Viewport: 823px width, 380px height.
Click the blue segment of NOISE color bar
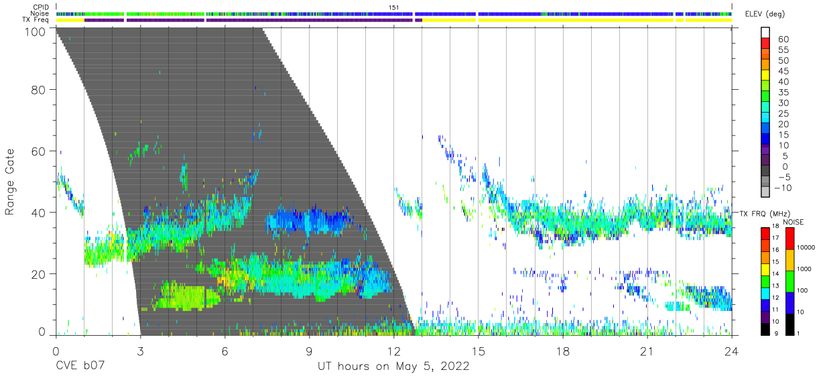click(789, 302)
